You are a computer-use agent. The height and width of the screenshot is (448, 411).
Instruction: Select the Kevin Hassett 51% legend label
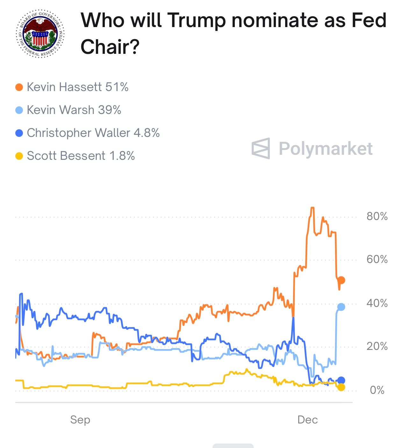77,87
